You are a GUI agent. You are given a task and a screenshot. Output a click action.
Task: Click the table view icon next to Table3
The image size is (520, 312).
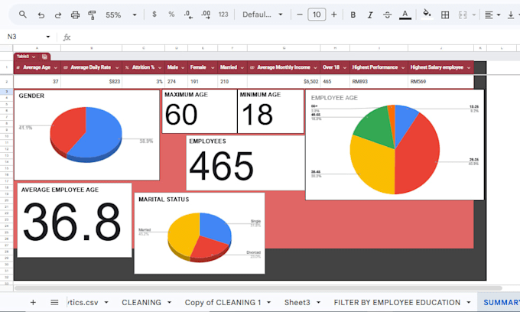coord(44,57)
